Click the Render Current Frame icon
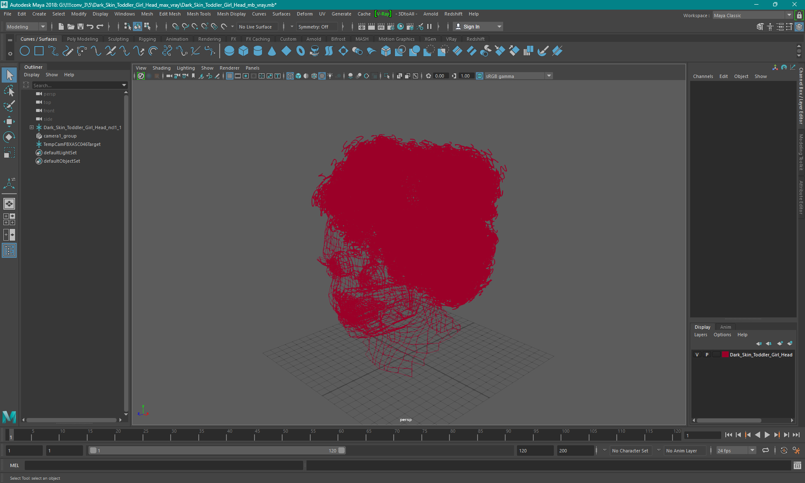This screenshot has width=805, height=483. (371, 26)
